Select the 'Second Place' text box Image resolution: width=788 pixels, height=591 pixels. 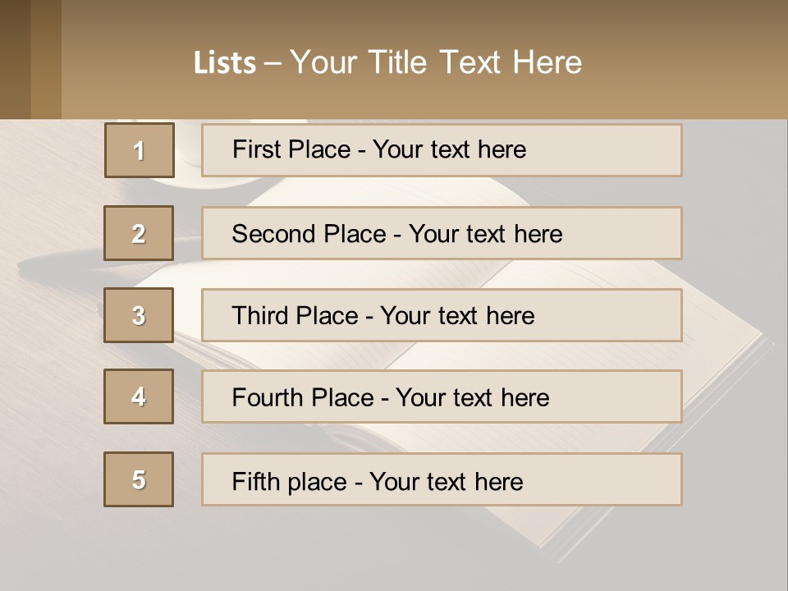click(442, 233)
